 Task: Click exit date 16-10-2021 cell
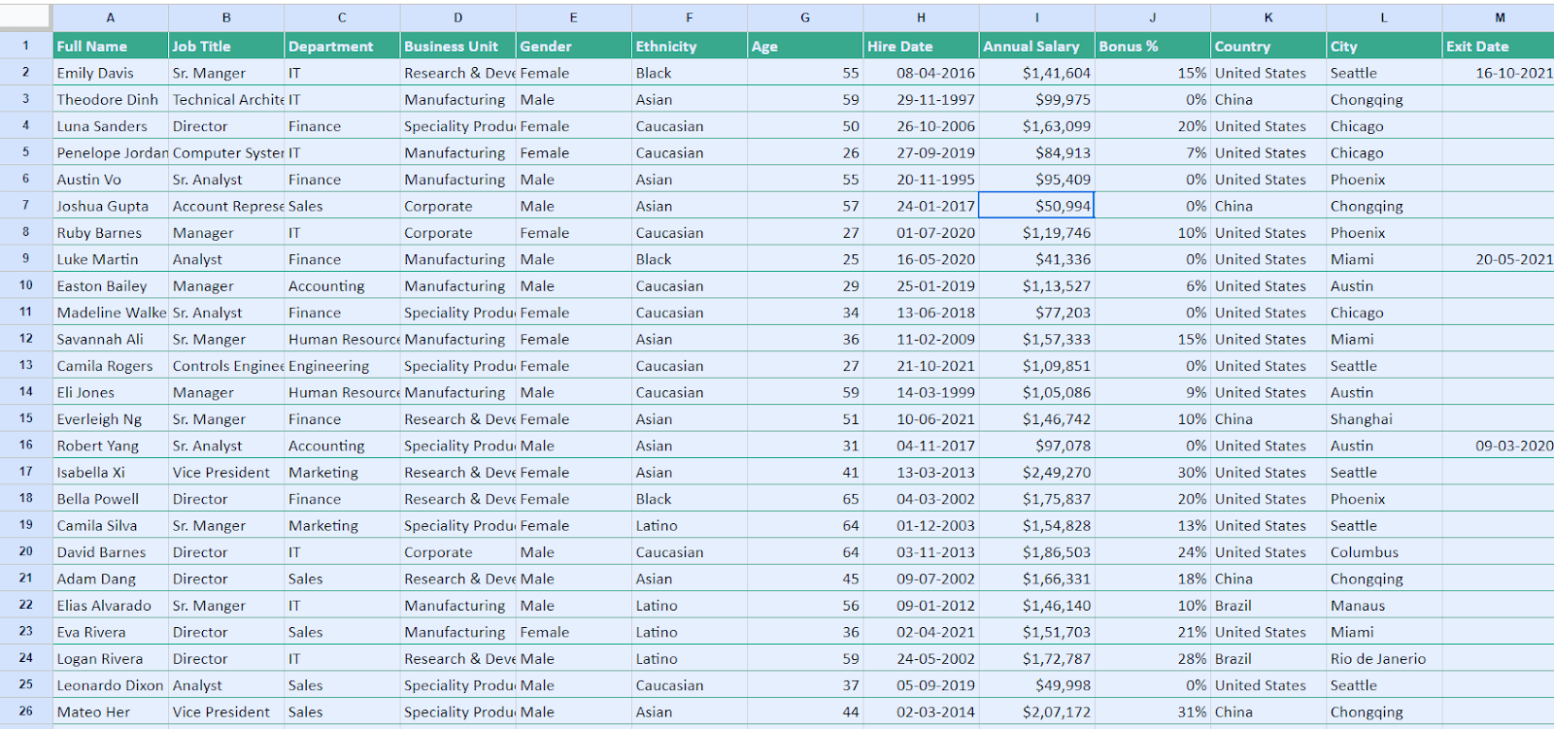point(1499,73)
